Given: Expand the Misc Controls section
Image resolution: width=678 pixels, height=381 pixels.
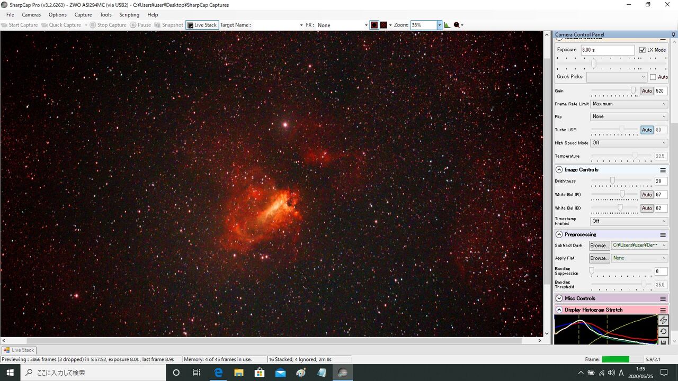Looking at the screenshot, I should pos(559,298).
